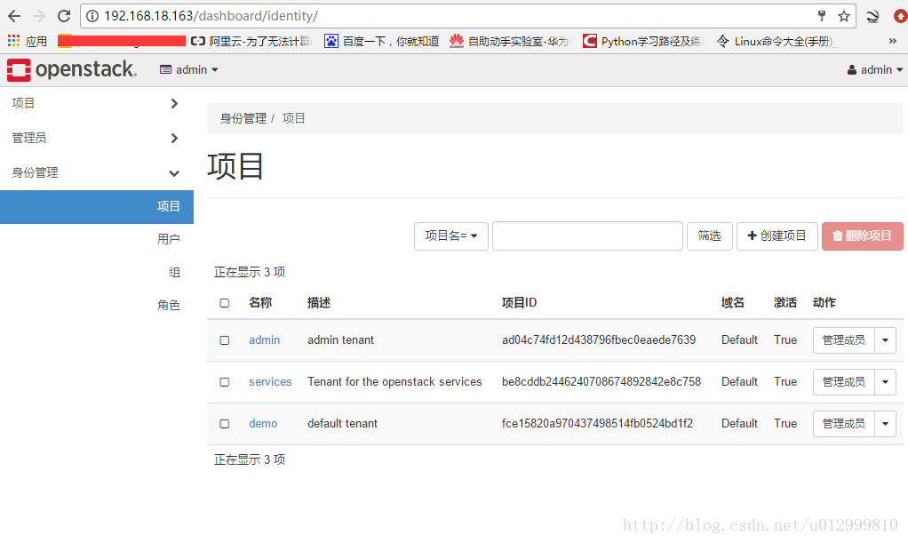This screenshot has width=908, height=543.
Task: Click 管理成员 for the services project
Action: pyautogui.click(x=844, y=382)
